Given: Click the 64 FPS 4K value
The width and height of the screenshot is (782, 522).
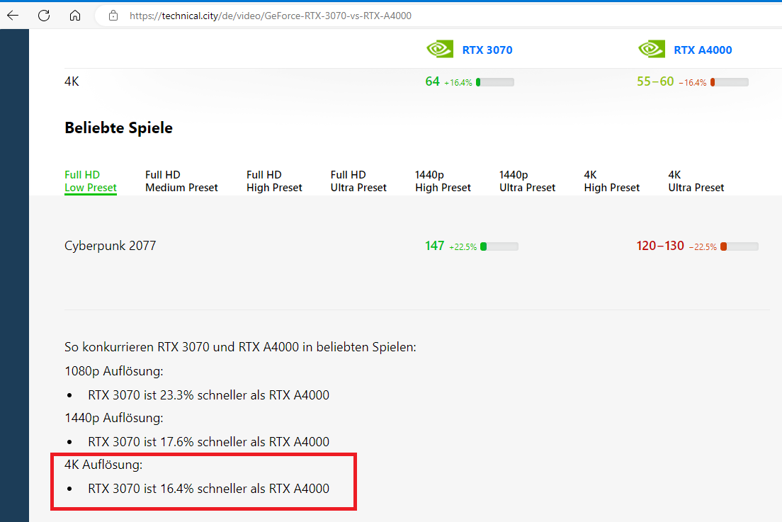Looking at the screenshot, I should pos(432,81).
